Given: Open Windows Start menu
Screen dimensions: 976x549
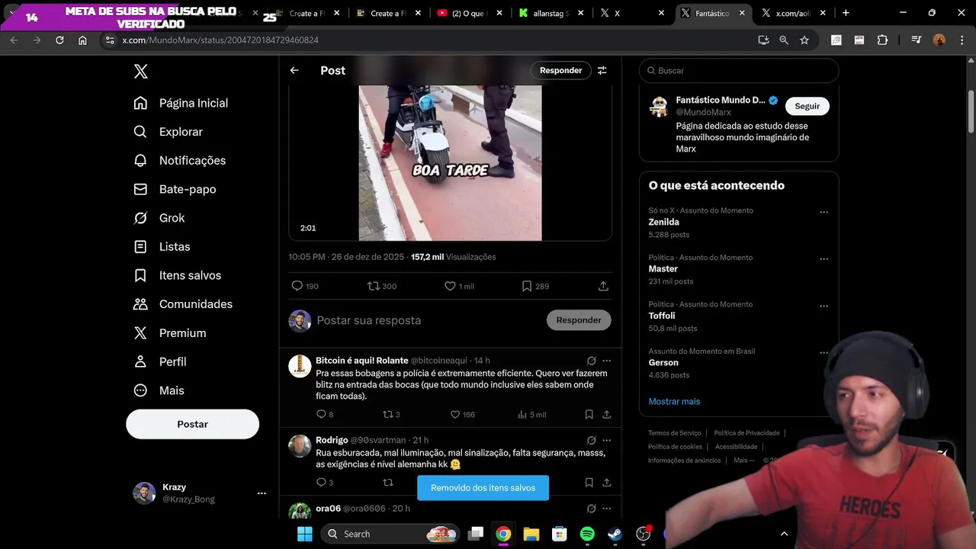Looking at the screenshot, I should (x=304, y=534).
